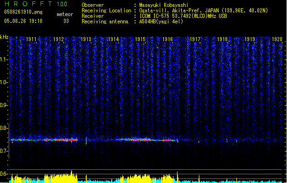Viewport: 287px width, 183px height.
Task: Click the date stamp 05.08.26 19:10
Action: 23,21
